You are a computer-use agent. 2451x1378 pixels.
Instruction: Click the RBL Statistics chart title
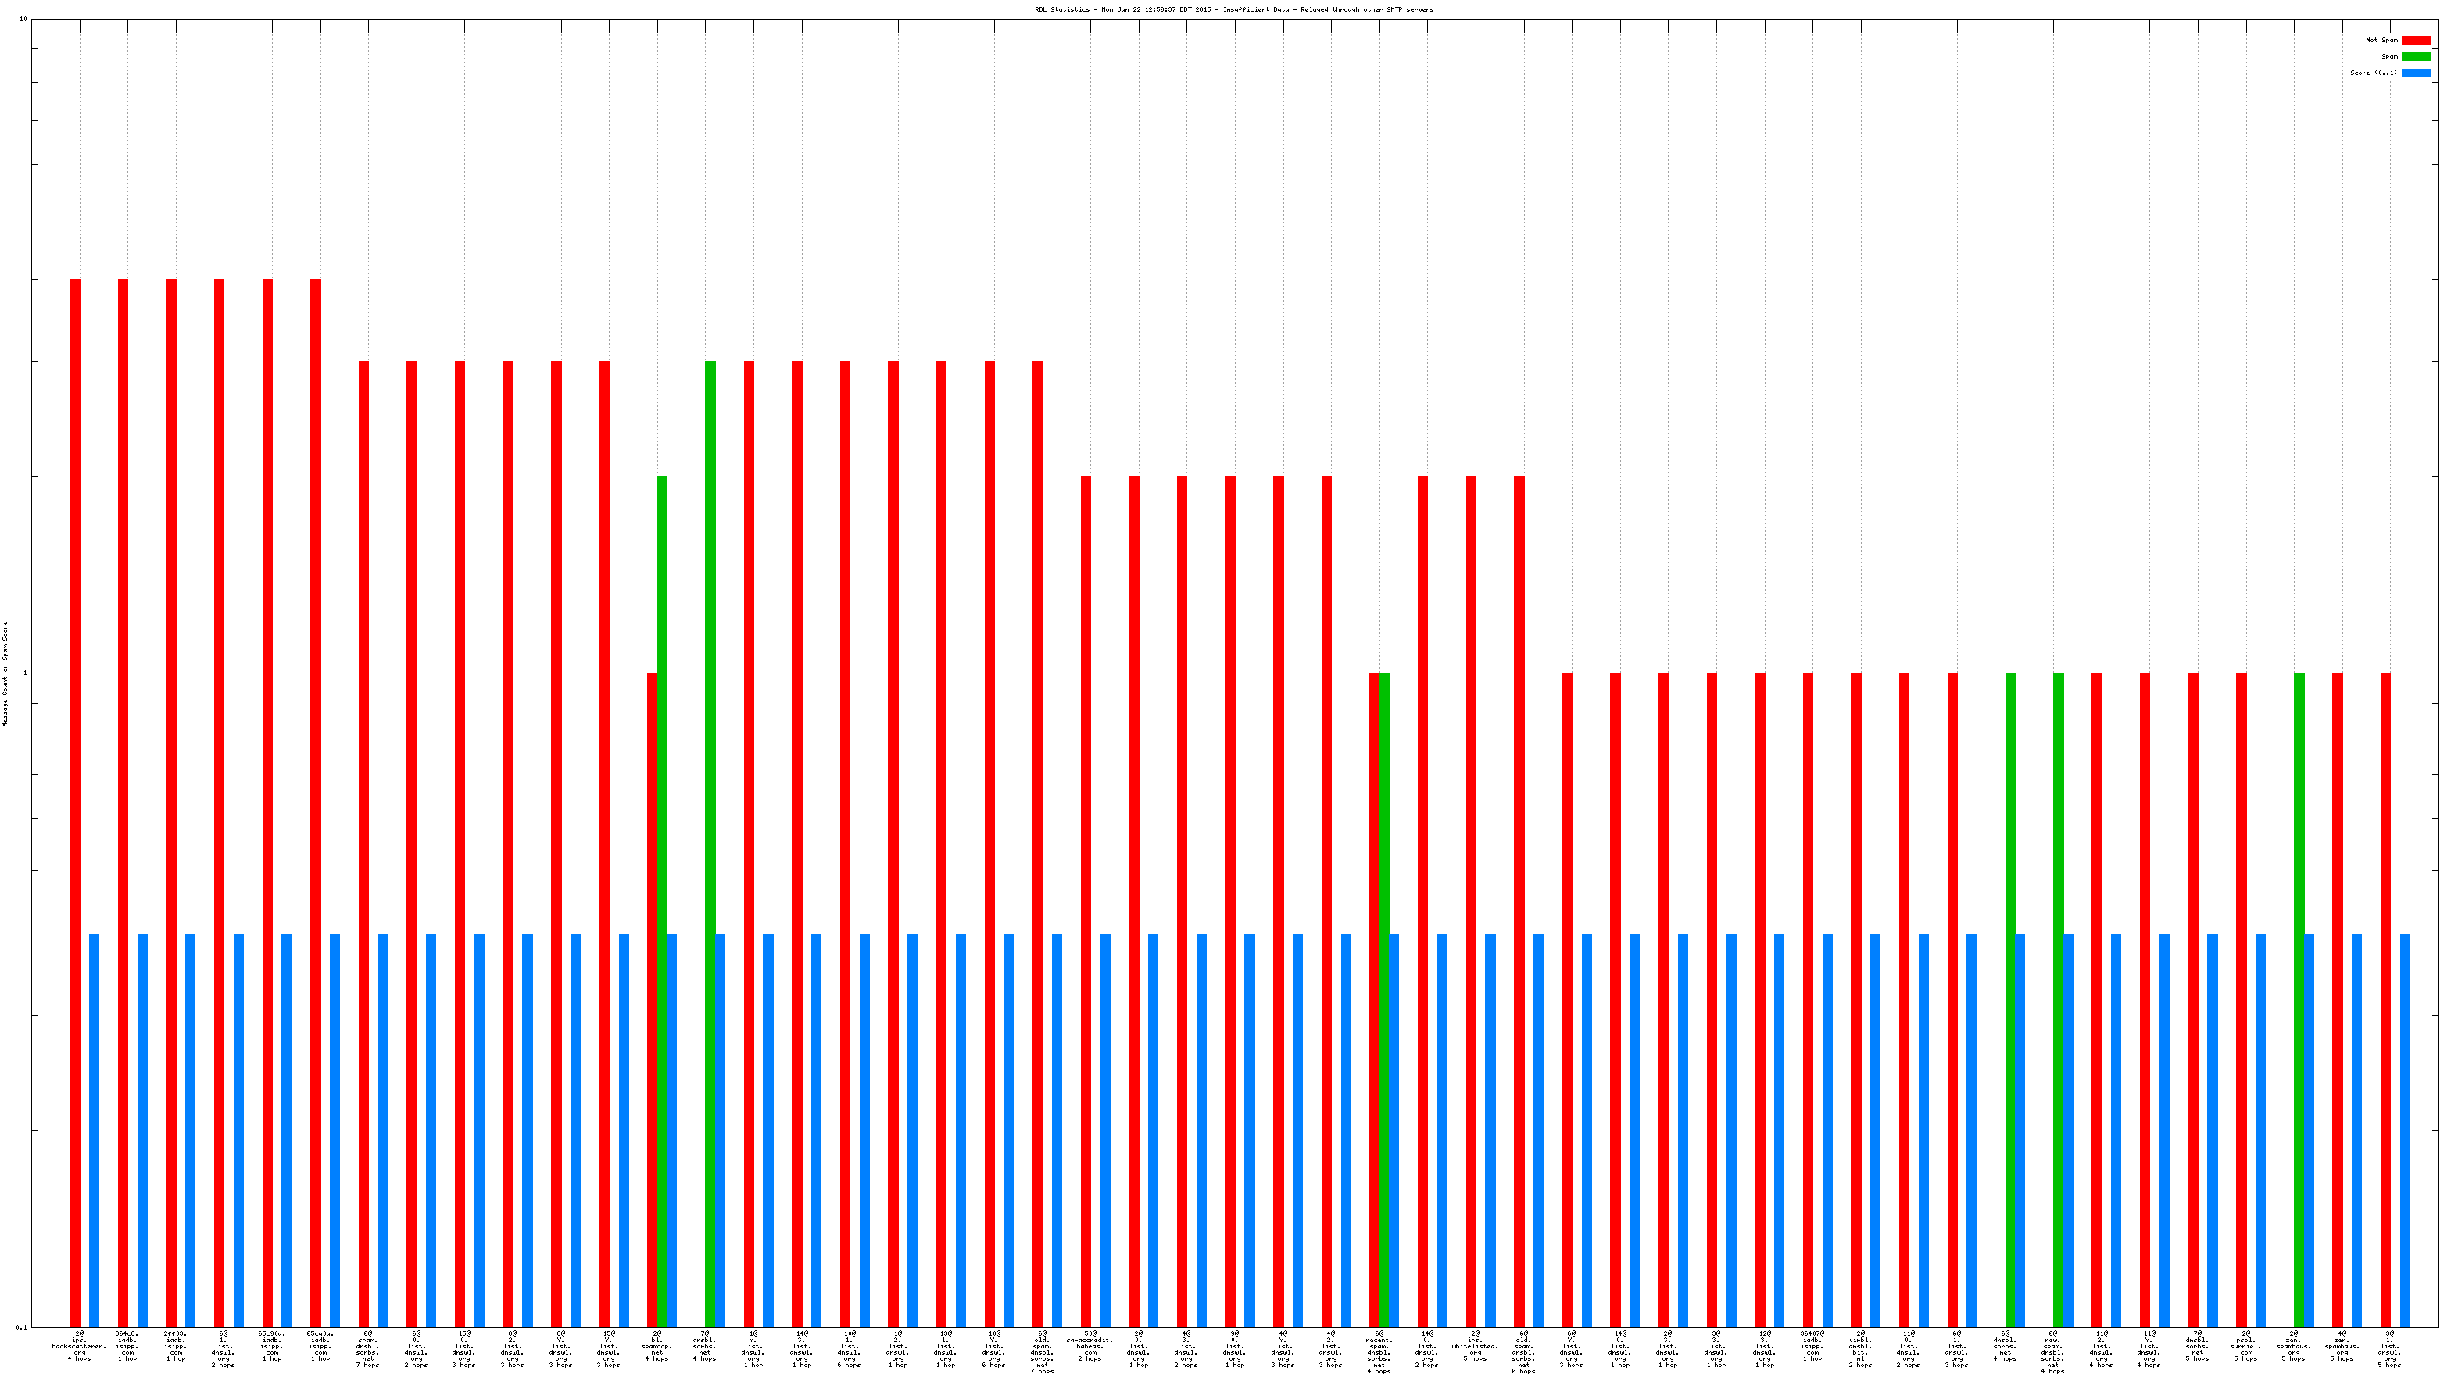click(x=1233, y=9)
